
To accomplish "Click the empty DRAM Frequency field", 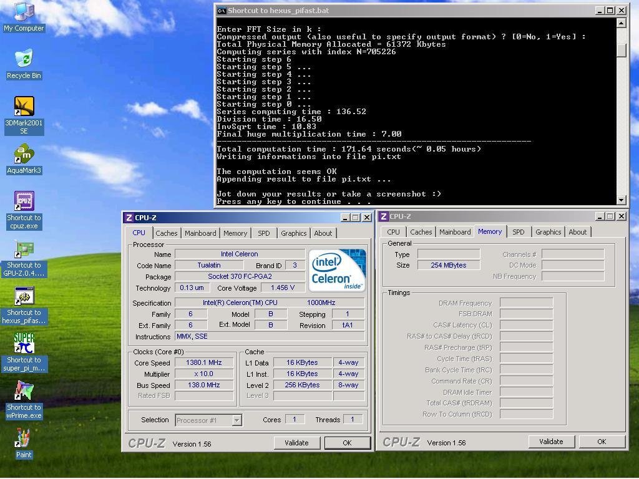I will click(x=526, y=302).
